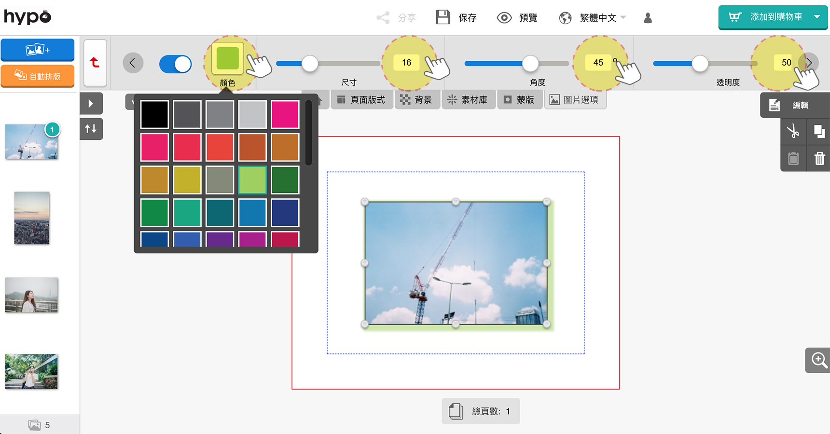This screenshot has width=830, height=434.
Task: Click the clipboard paste icon
Action: (x=793, y=158)
